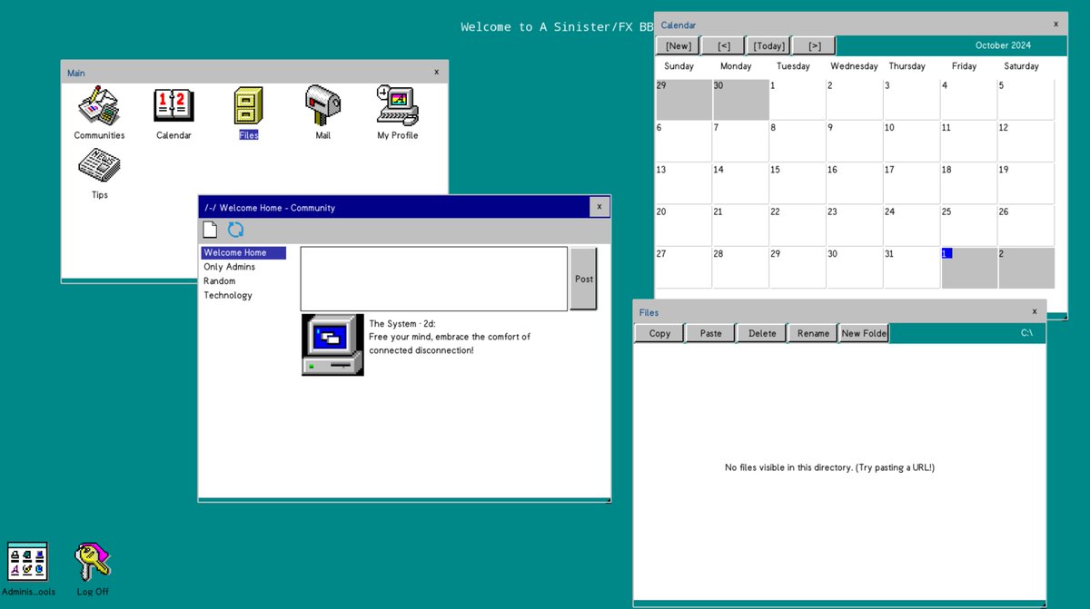The image size is (1090, 609).
Task: Click the Copy button in Files
Action: click(659, 333)
